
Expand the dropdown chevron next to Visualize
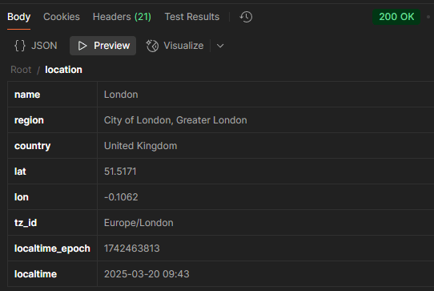click(220, 46)
